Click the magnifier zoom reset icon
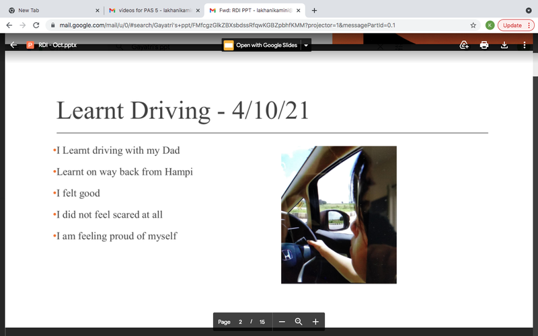The width and height of the screenshot is (538, 336). 299,322
